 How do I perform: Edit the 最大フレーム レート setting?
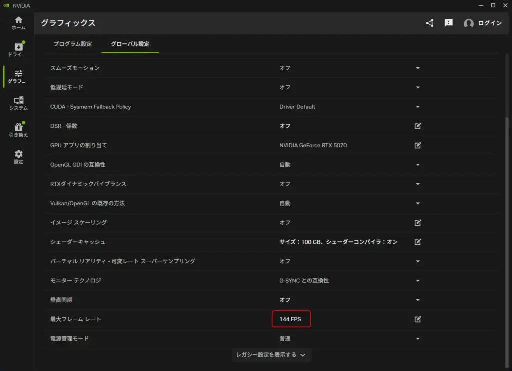point(418,319)
